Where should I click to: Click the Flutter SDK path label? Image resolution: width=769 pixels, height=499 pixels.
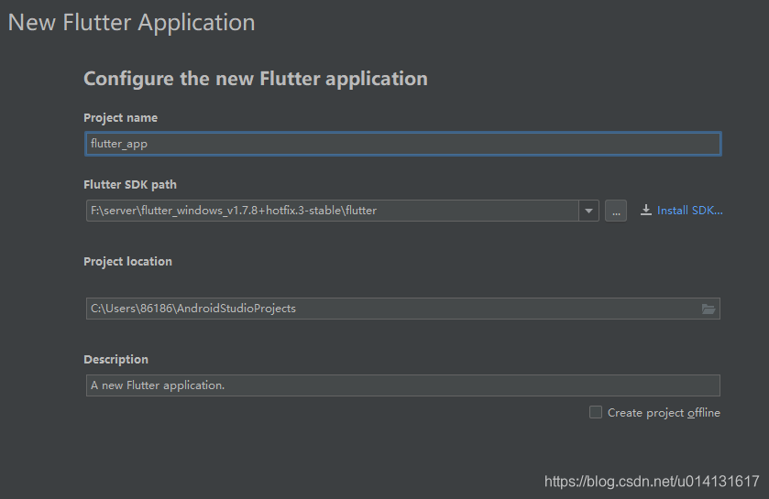130,185
